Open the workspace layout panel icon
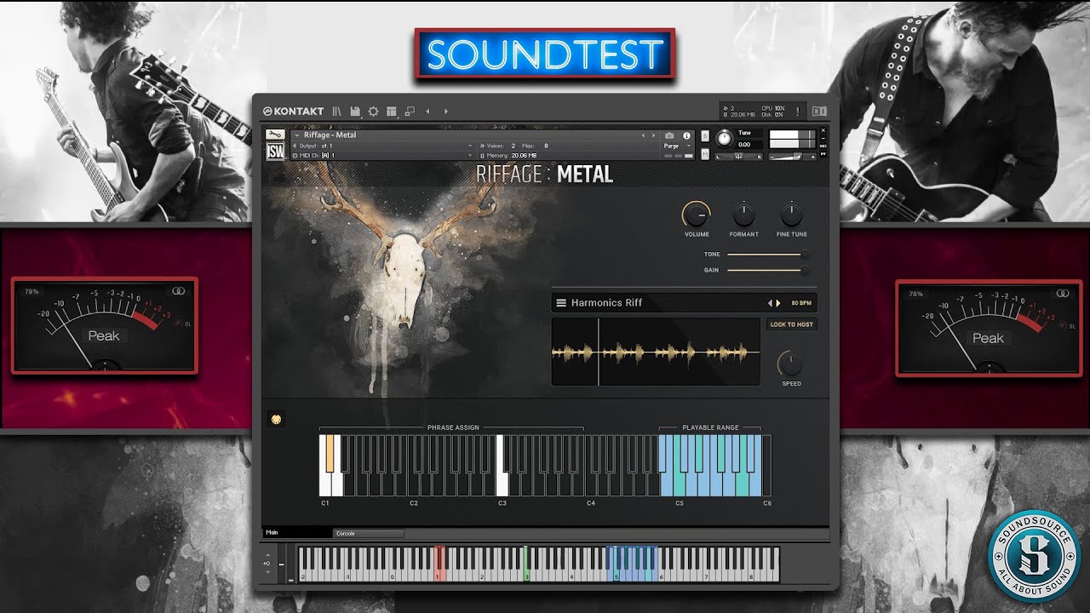1090x613 pixels. [391, 112]
